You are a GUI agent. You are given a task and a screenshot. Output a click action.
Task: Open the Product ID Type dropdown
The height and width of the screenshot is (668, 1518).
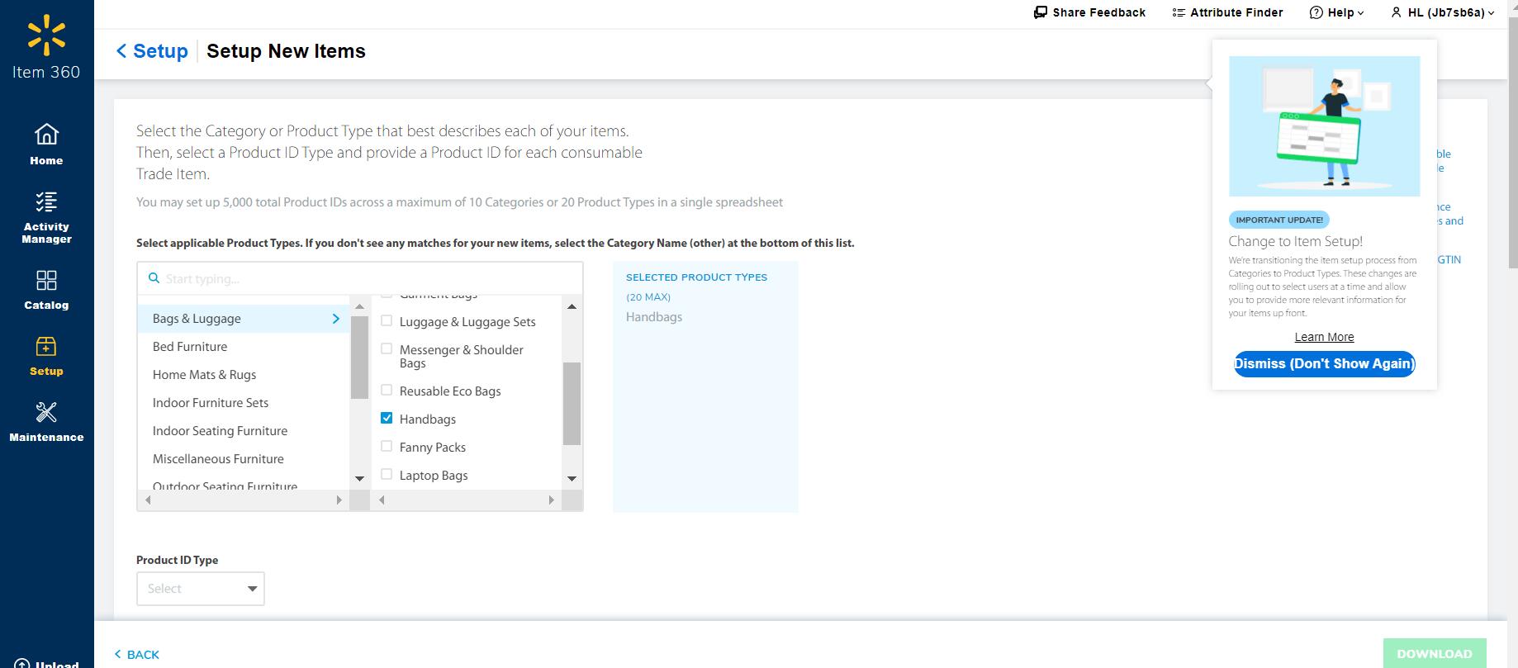click(x=201, y=589)
